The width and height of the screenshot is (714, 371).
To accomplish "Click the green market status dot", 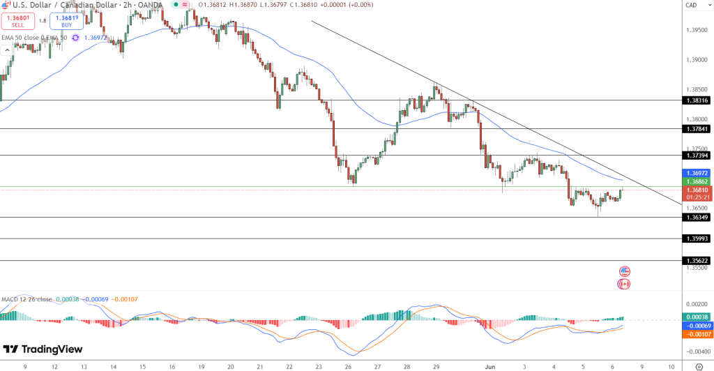I will click(176, 5).
